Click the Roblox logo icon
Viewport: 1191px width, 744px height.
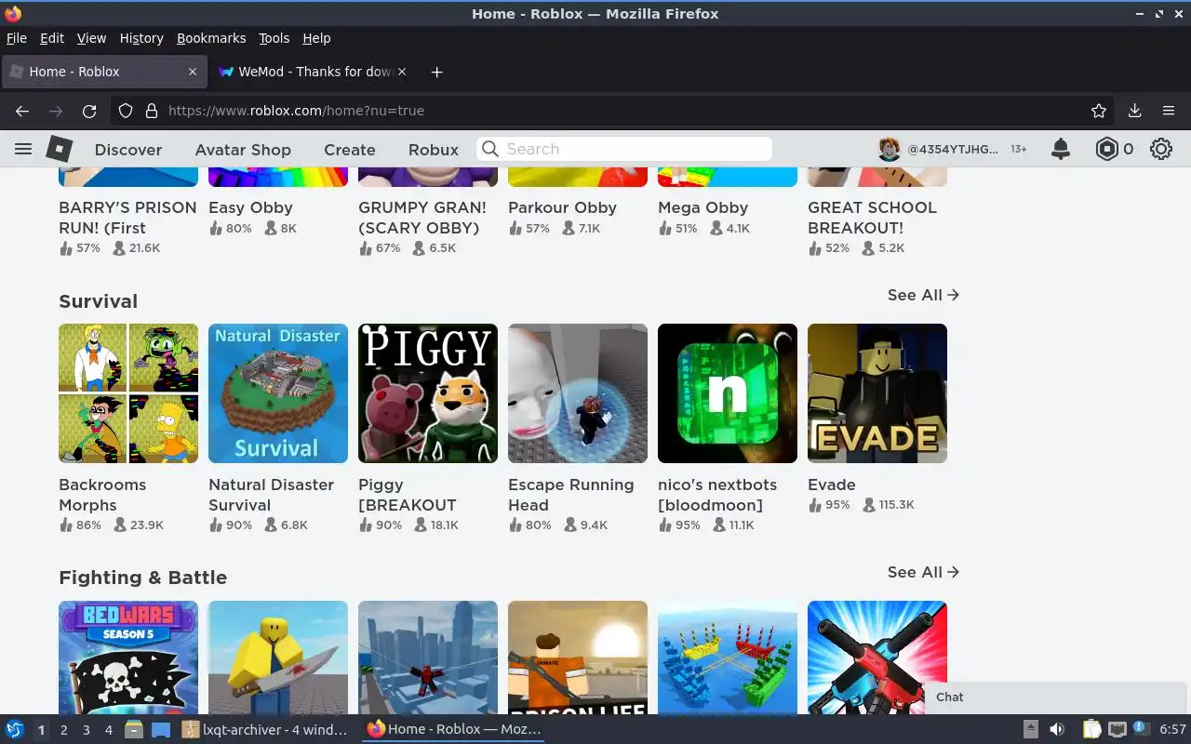(60, 149)
